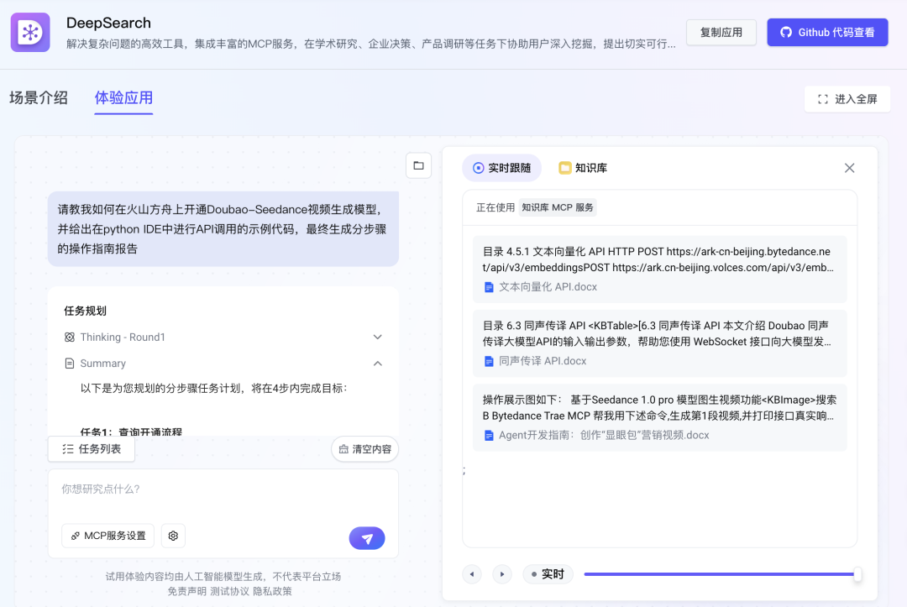Open the 文本向量化 API.docx result card
The image size is (907, 607).
[660, 269]
